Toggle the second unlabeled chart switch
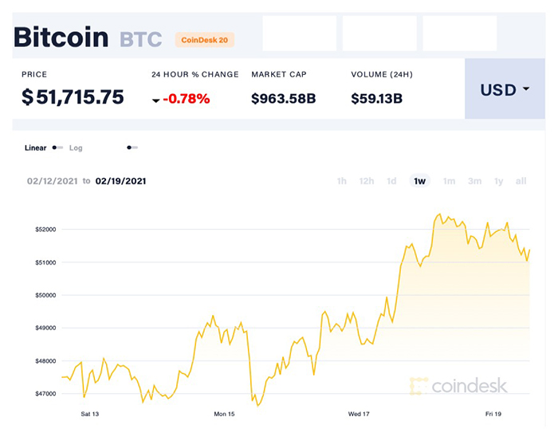558x429 pixels. 132,148
